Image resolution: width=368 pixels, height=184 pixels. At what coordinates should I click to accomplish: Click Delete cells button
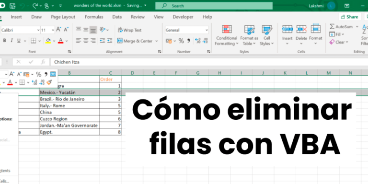click(301, 35)
